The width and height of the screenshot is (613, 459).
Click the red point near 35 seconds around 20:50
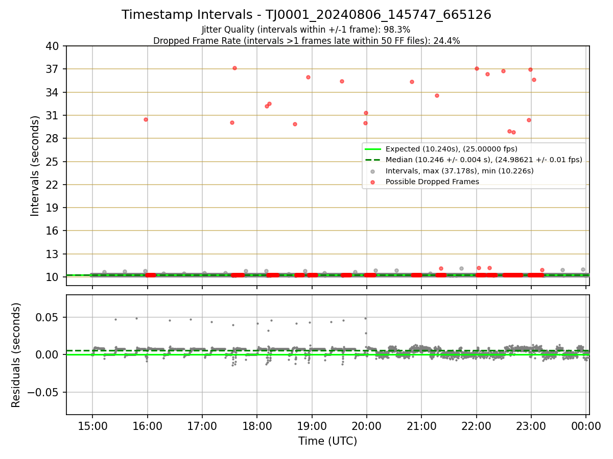tap(412, 82)
